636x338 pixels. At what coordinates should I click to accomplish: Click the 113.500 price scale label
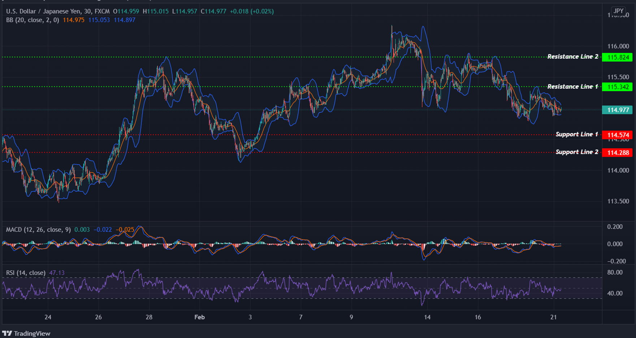pyautogui.click(x=618, y=201)
